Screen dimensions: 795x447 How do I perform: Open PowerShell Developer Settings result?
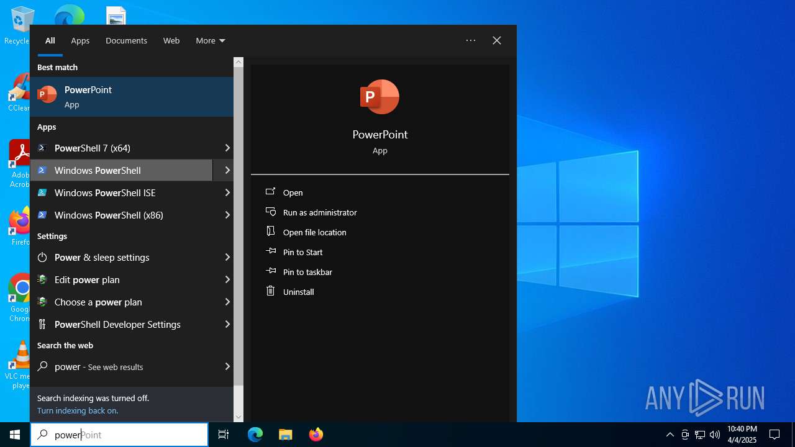click(x=121, y=324)
